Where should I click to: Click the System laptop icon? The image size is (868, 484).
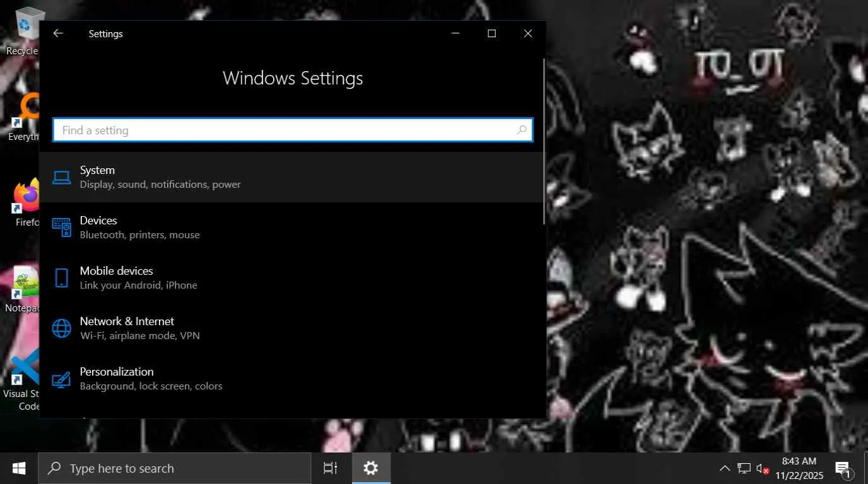tap(61, 178)
